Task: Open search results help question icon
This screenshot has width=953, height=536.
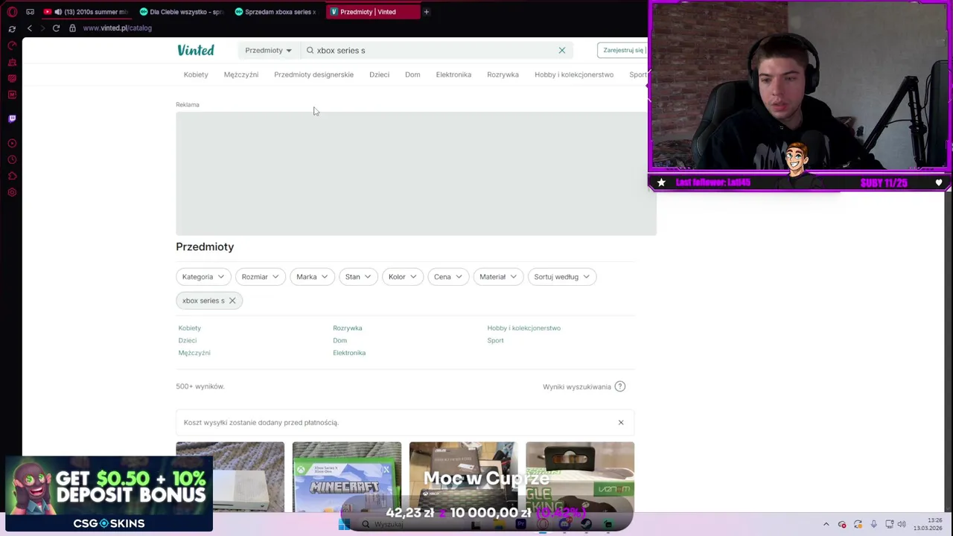Action: click(620, 386)
